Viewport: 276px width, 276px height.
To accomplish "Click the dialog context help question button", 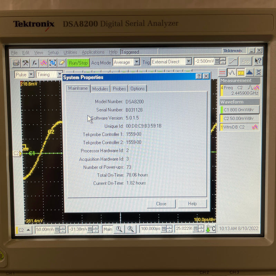I will point(199,76).
